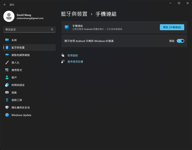Open 協助工具 settings page
This screenshot has height=150, width=192.
pos(29,100)
